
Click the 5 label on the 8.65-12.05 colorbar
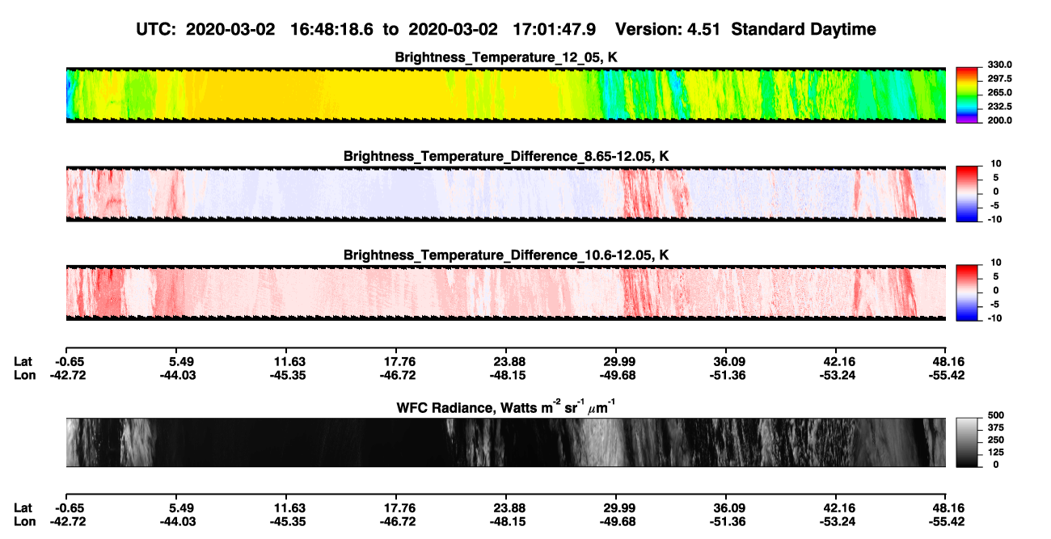click(998, 177)
